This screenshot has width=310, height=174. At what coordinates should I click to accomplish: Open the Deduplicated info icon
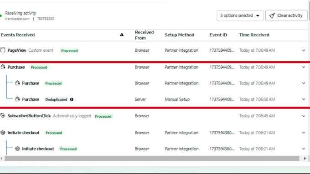(72, 99)
